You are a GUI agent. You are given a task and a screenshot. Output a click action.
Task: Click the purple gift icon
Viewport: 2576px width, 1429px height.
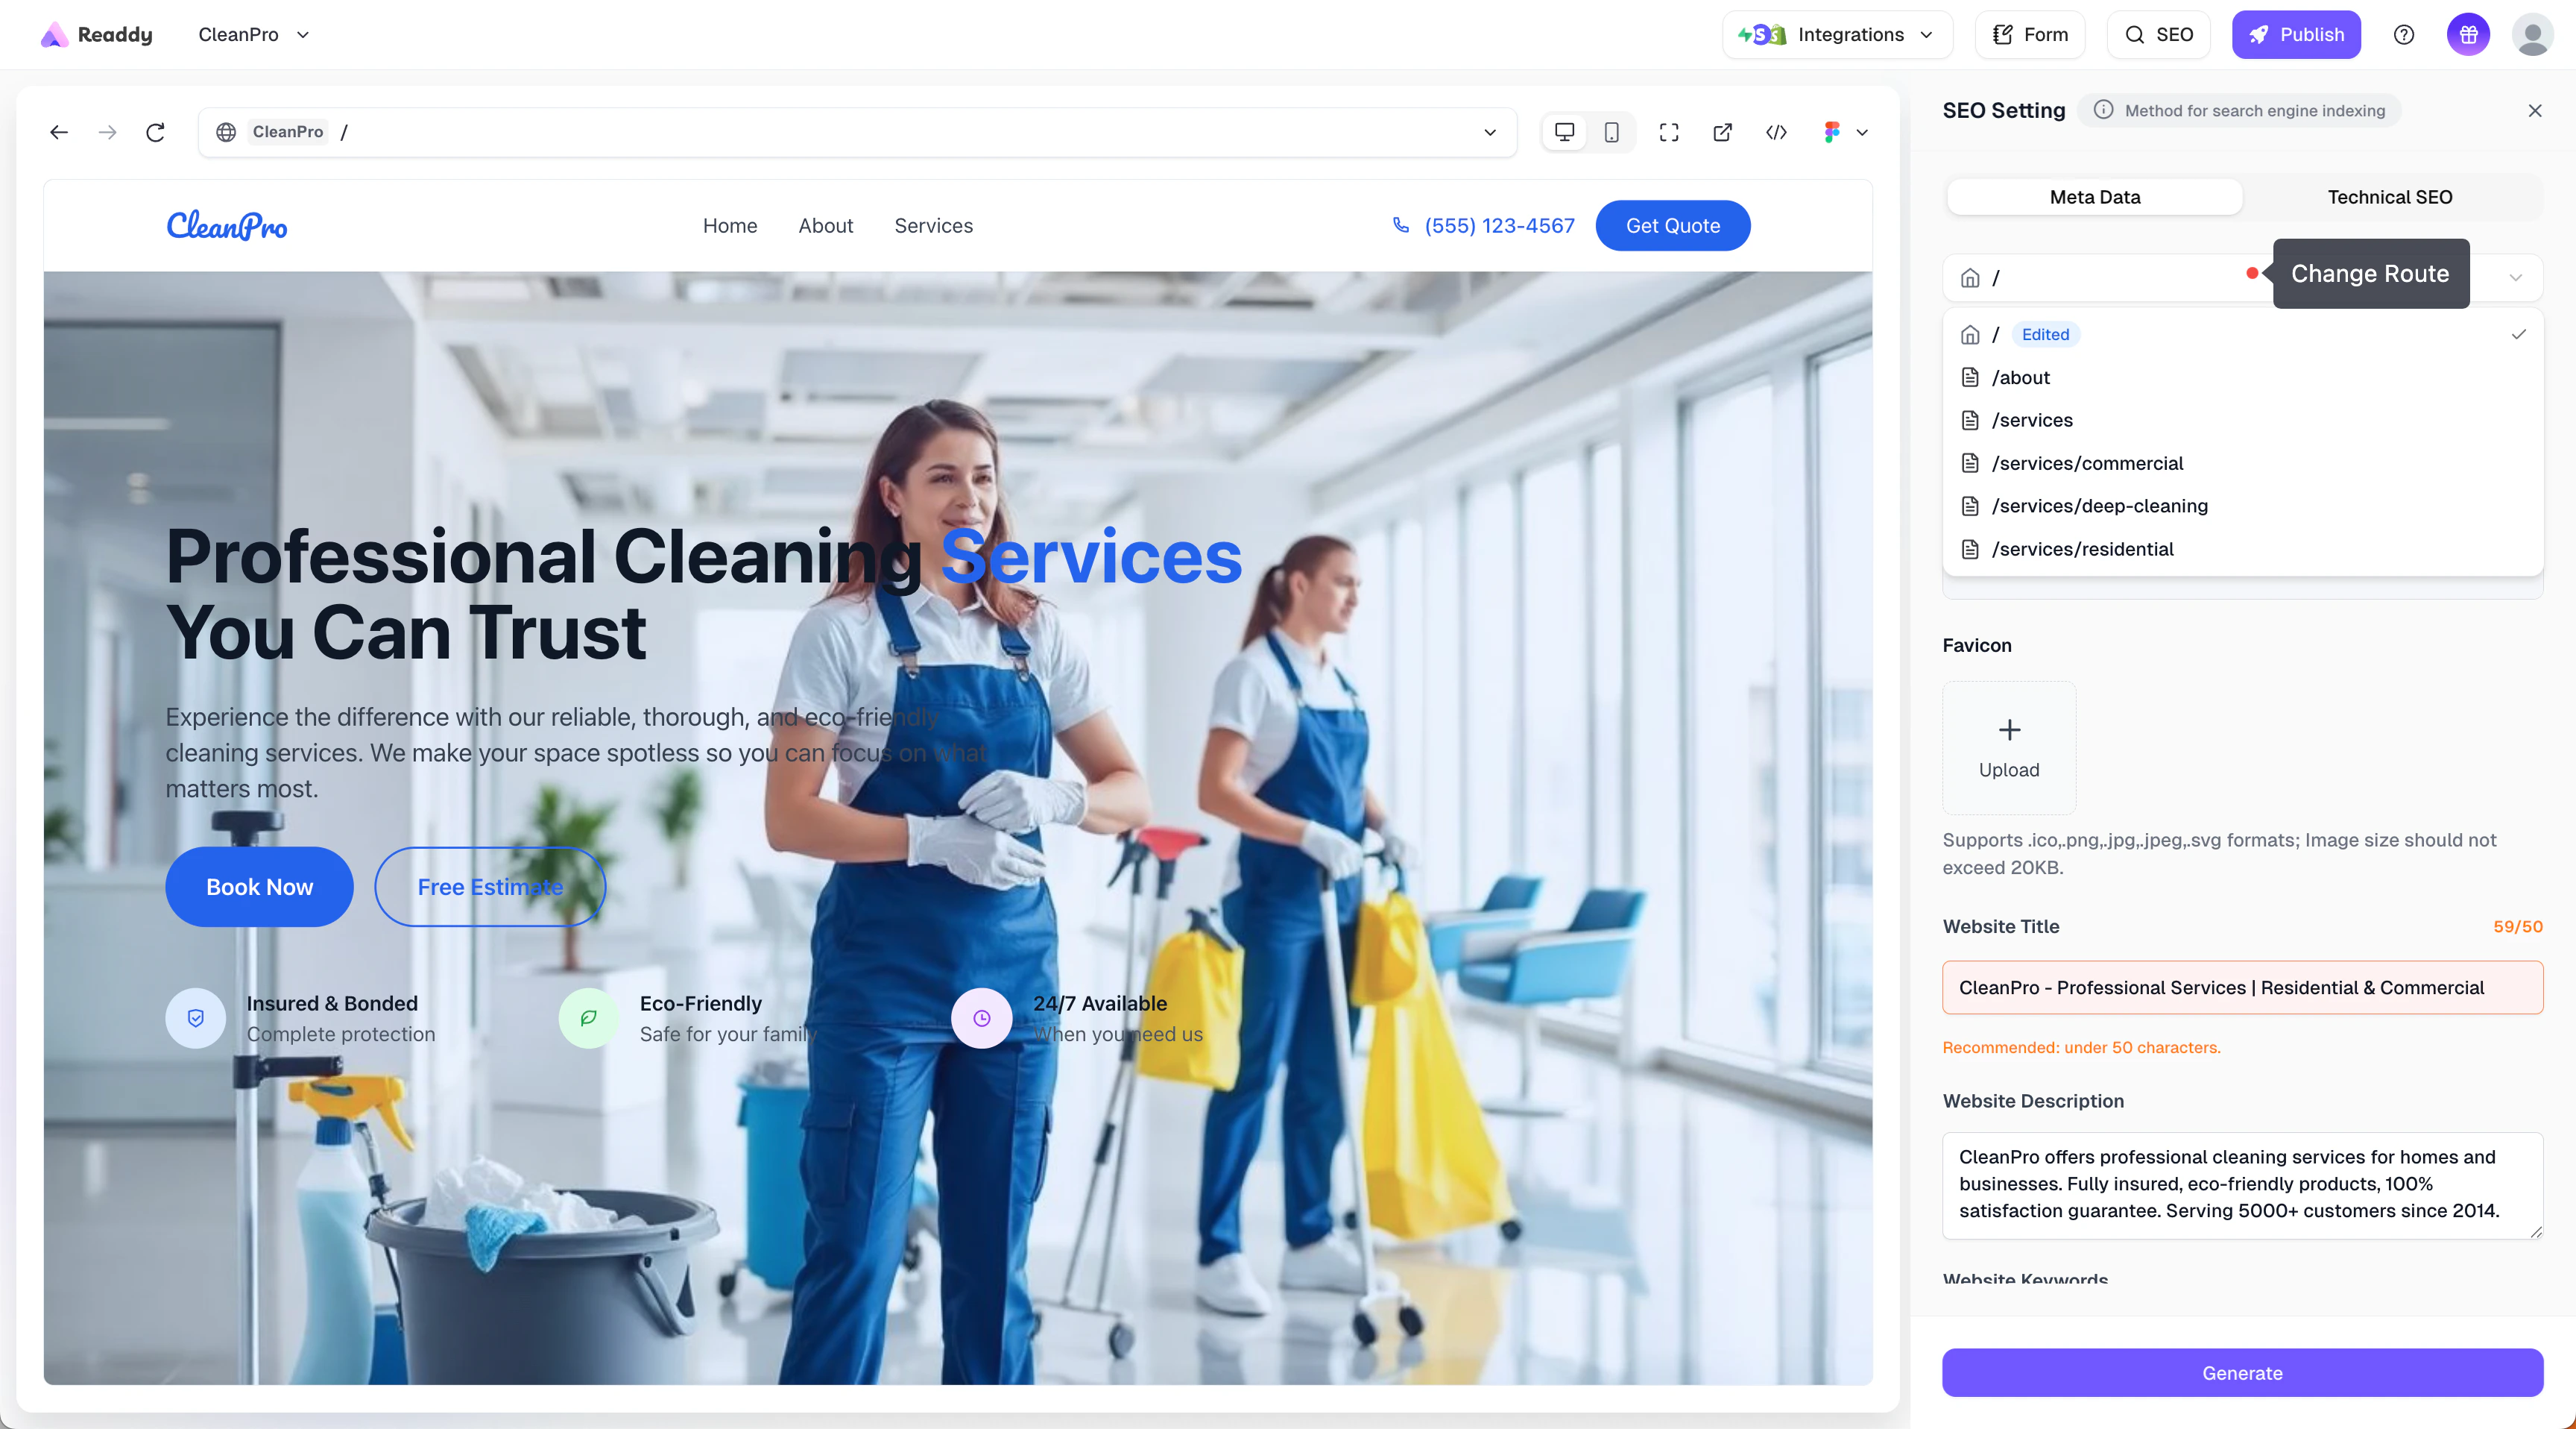click(x=2467, y=35)
